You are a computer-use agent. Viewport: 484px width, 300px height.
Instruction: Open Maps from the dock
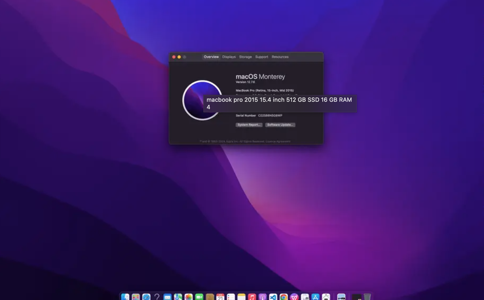click(x=178, y=297)
